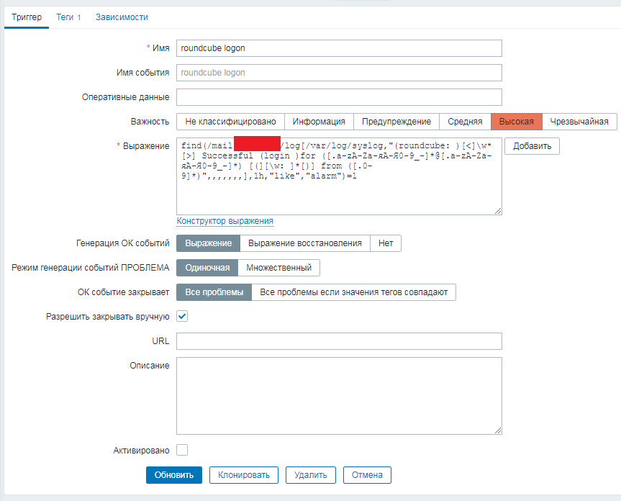This screenshot has height=501, width=621.
Task: Select Выражение восстановления option
Action: pos(305,243)
